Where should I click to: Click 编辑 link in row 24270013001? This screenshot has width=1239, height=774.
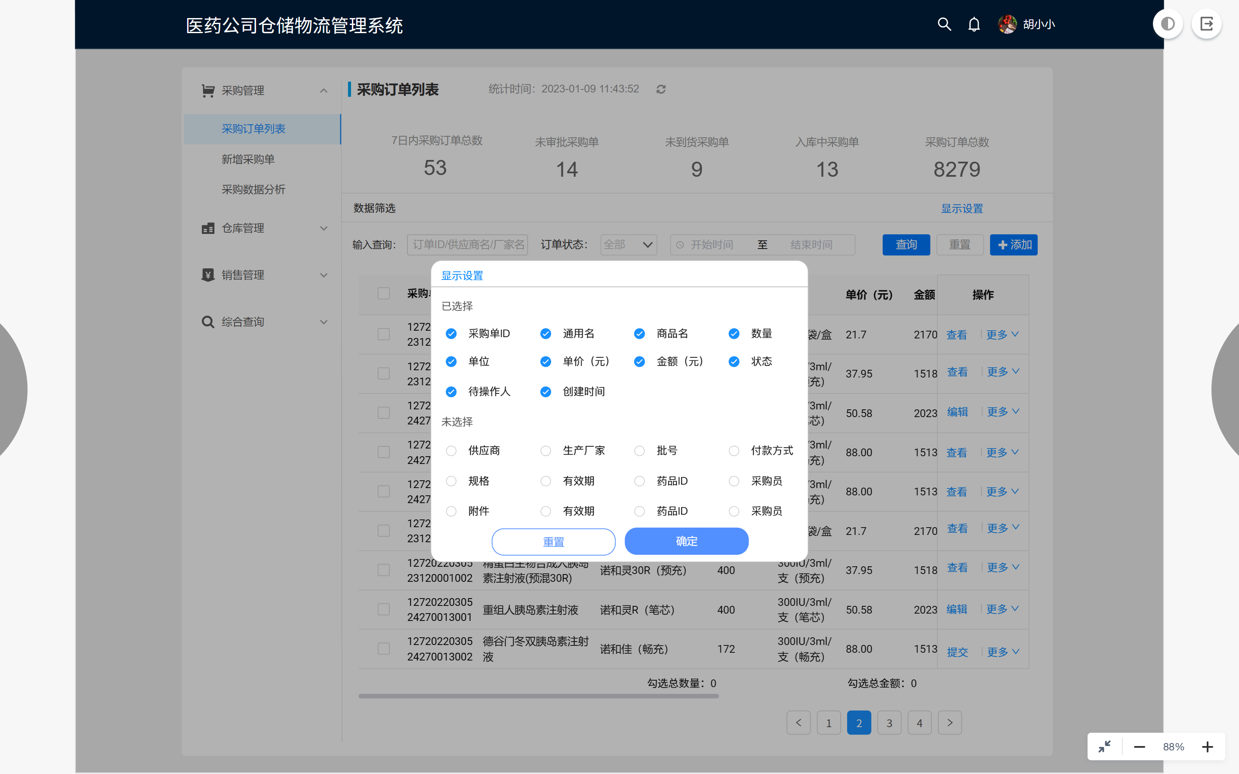click(956, 609)
